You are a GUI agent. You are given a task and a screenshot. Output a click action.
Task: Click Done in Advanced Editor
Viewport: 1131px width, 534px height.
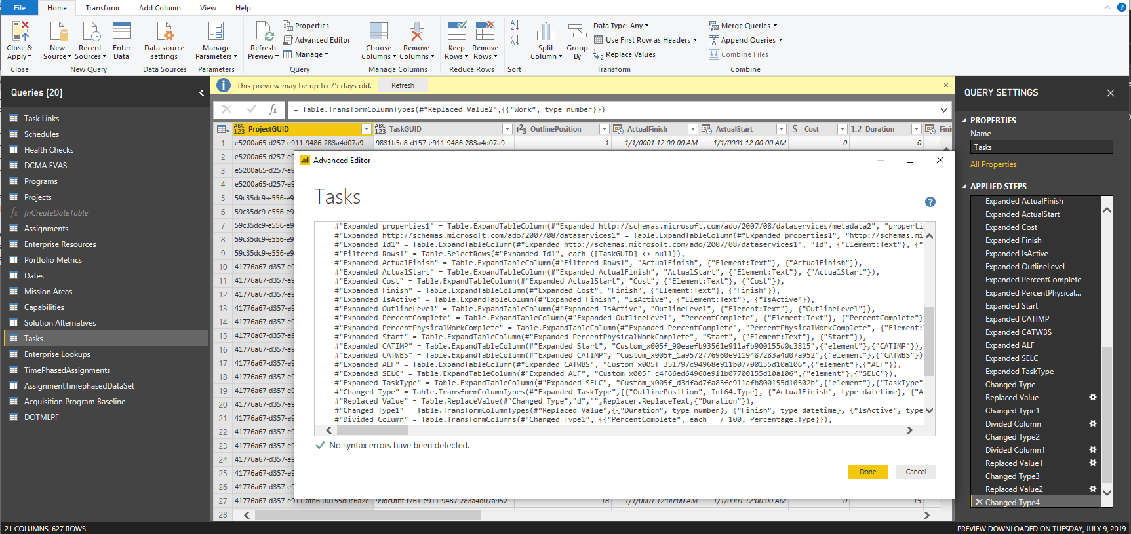coord(868,472)
